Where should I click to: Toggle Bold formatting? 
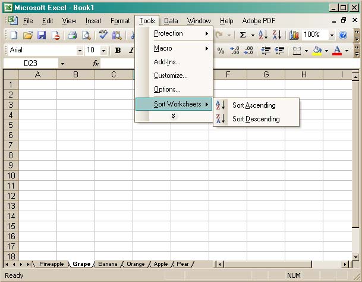coord(118,50)
